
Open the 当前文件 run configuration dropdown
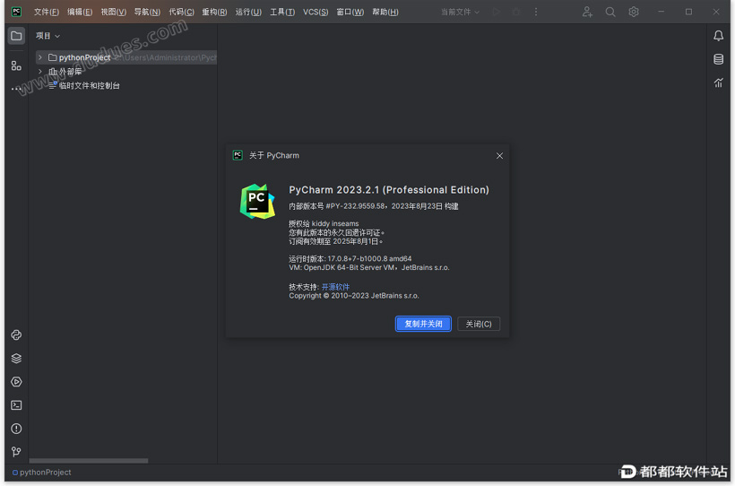tap(461, 12)
